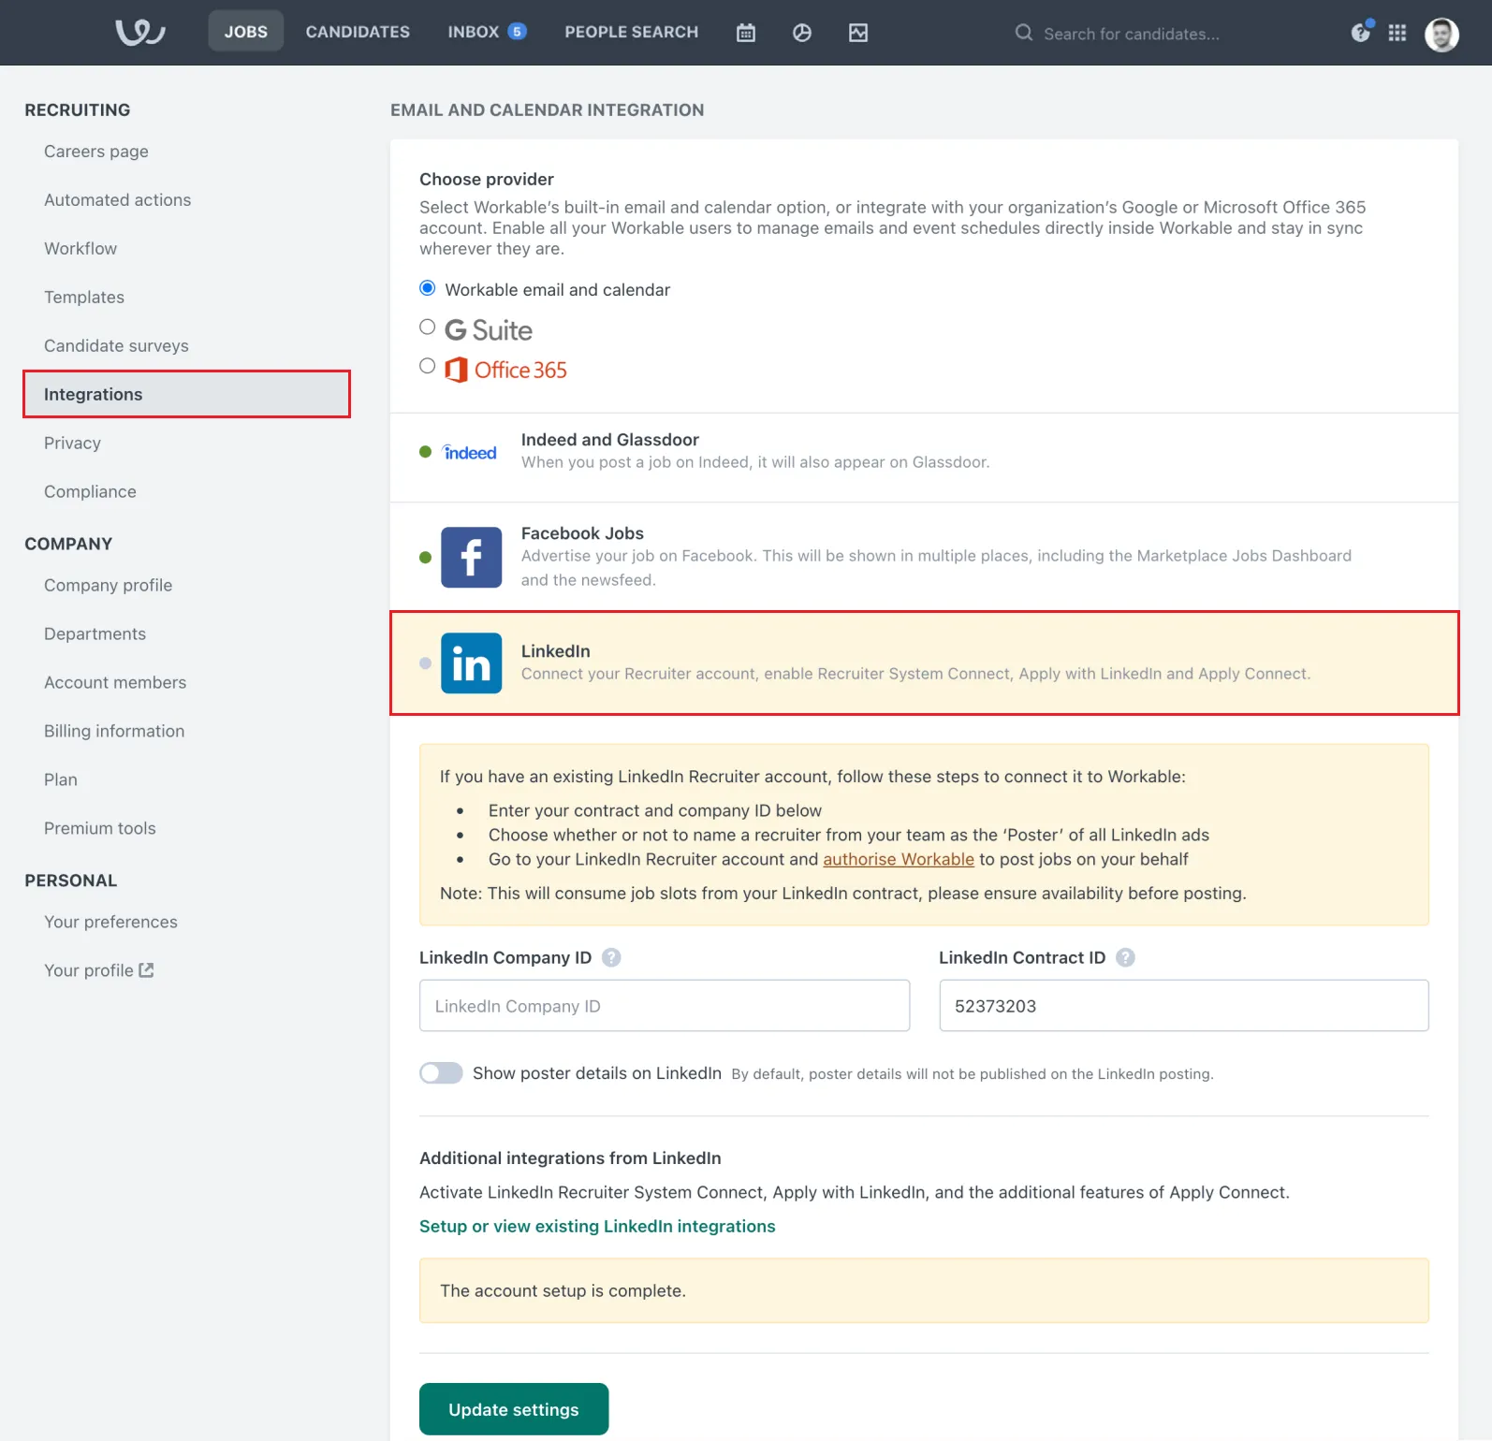Screen dimensions: 1492x1441
Task: Open the help notifications icon
Action: tap(1361, 32)
